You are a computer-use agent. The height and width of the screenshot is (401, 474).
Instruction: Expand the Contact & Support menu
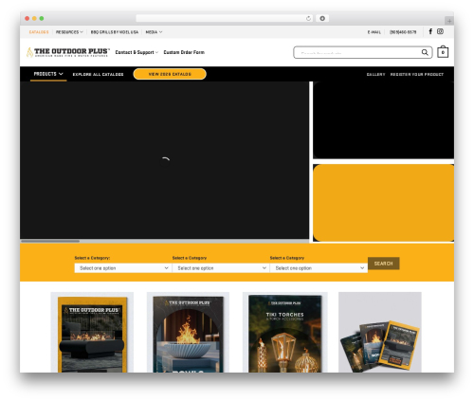(137, 52)
